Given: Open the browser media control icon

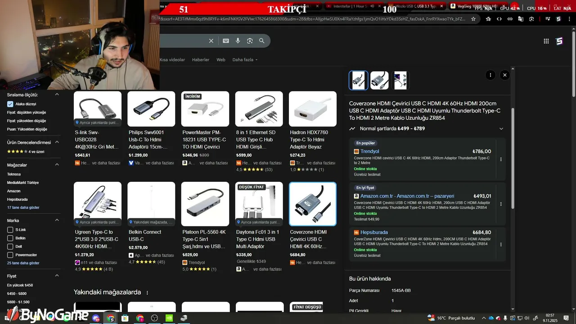Looking at the screenshot, I should 548,19.
